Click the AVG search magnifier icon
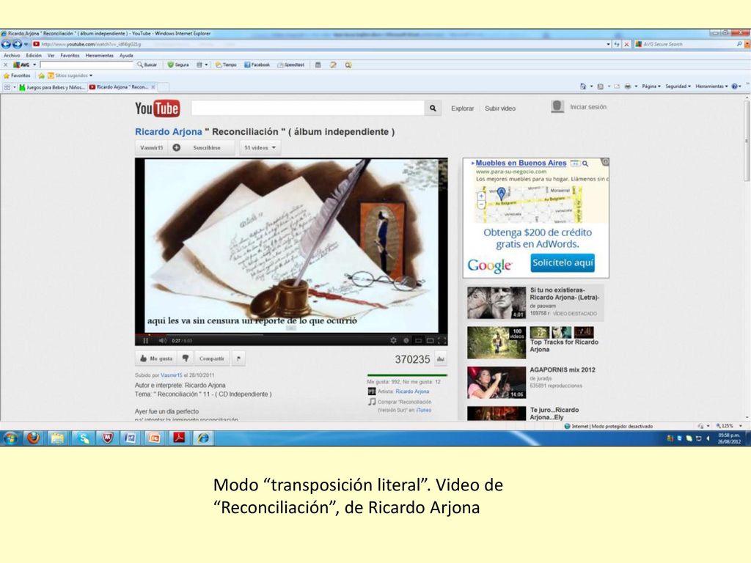Image resolution: width=751 pixels, height=563 pixels. coord(739,44)
